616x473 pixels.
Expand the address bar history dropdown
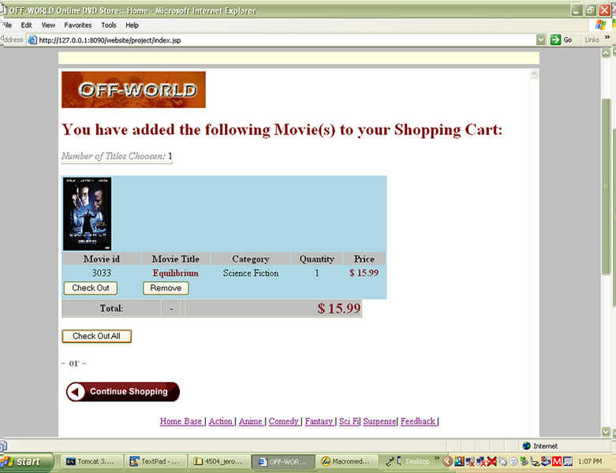[x=541, y=39]
